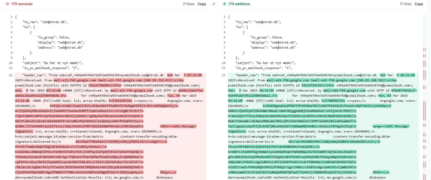The height and width of the screenshot is (180, 431).
Task: Click the line starting 'b=B1NSBgow6eudfBKFF' in the additions pane
Action: [x=327, y=106]
